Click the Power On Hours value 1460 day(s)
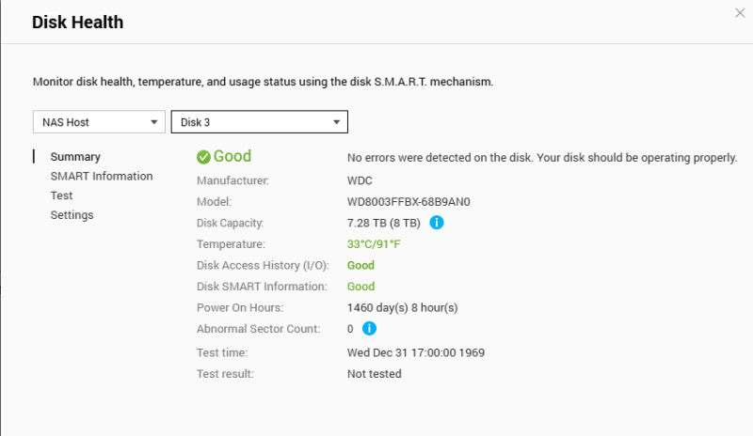753x436 pixels. point(403,307)
